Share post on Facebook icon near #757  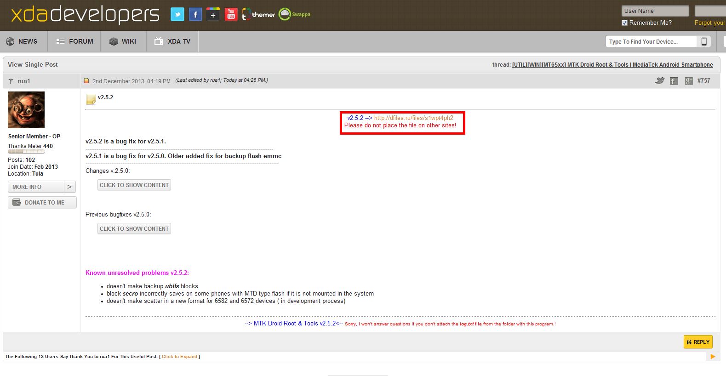click(x=674, y=81)
